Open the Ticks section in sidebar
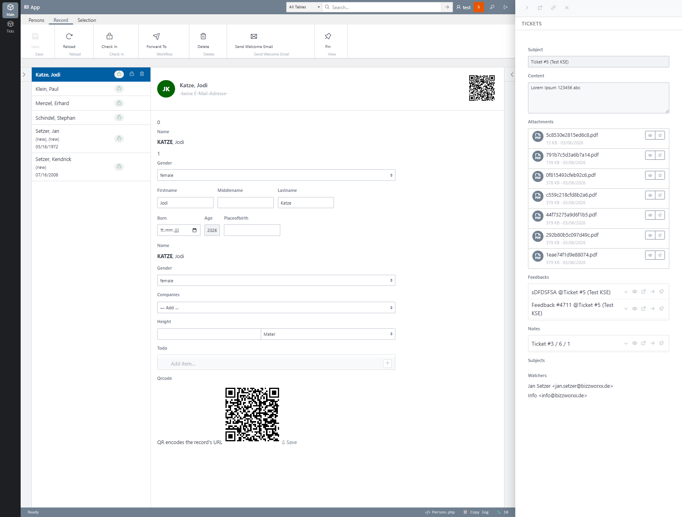Viewport: 682px width, 517px height. 10,26
